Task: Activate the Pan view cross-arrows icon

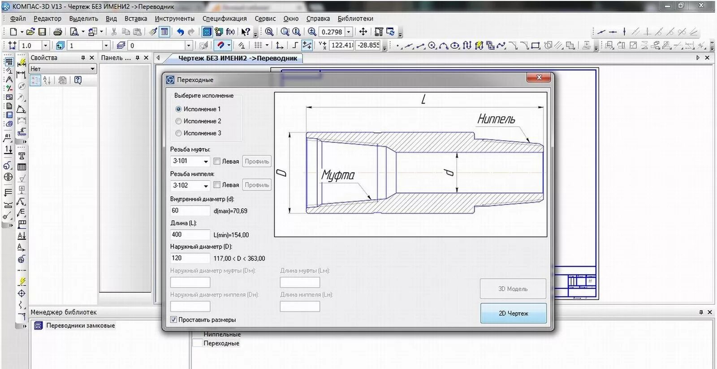Action: pyautogui.click(x=363, y=32)
